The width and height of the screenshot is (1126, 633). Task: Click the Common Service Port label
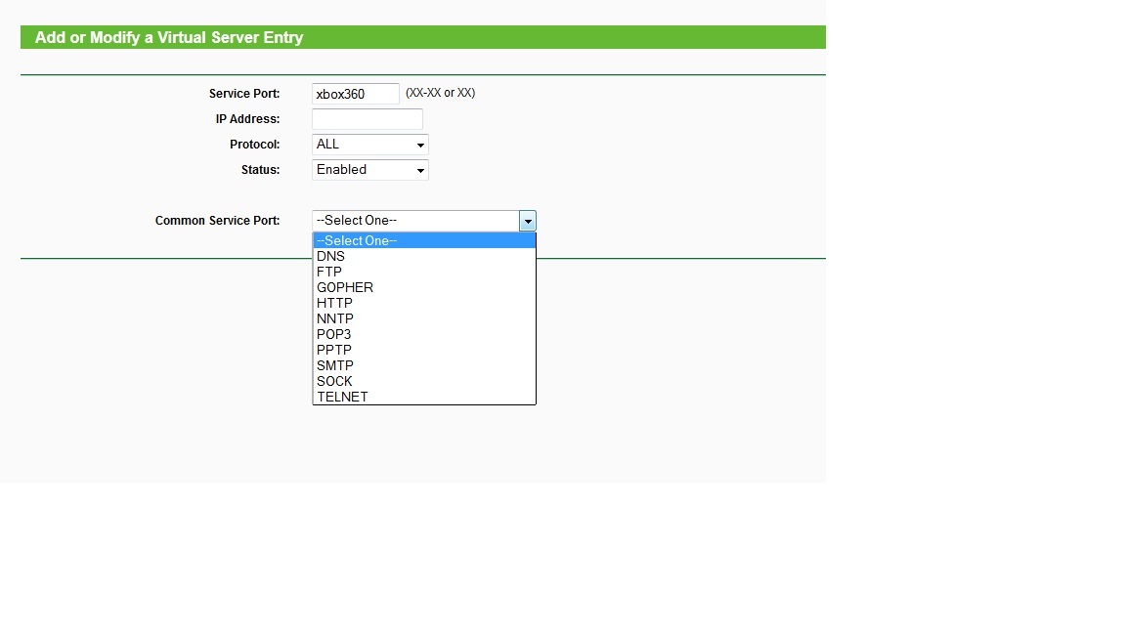218,221
